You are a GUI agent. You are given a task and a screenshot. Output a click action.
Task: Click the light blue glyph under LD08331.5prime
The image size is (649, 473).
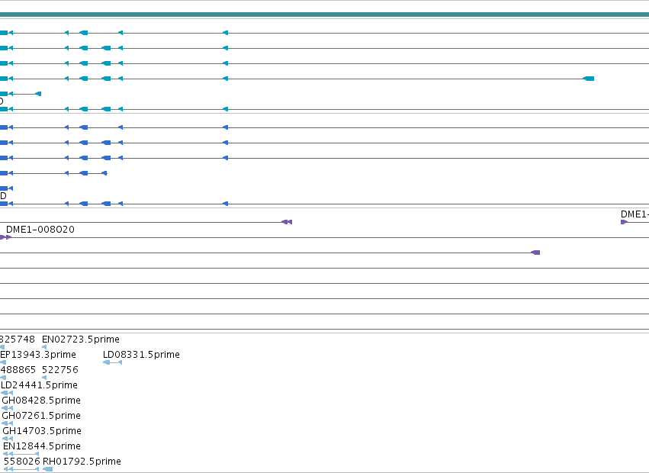pyautogui.click(x=113, y=362)
